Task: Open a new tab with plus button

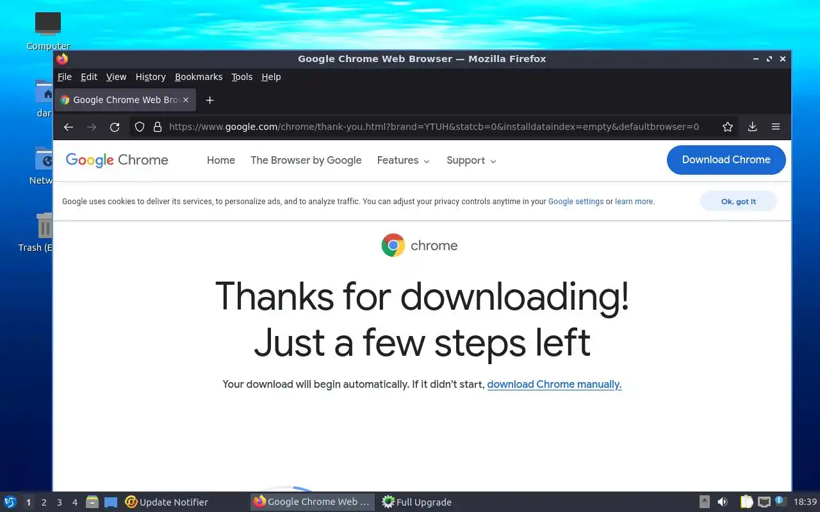Action: pyautogui.click(x=209, y=100)
